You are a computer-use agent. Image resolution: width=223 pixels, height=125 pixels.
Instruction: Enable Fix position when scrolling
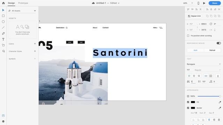tap(188, 36)
